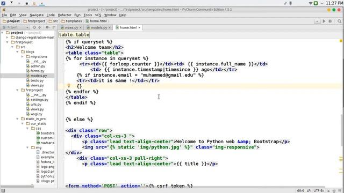Open the Help menu

pyautogui.click(x=123, y=15)
